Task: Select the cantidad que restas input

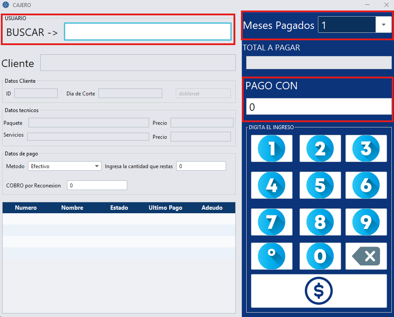Action: [201, 166]
